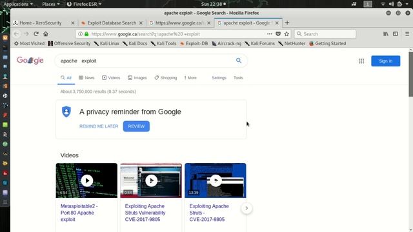This screenshot has height=232, width=413.
Task: Open the Library icon in toolbar
Action: [x=386, y=34]
